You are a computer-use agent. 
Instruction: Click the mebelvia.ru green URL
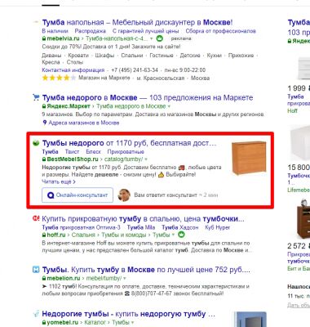pos(63,38)
